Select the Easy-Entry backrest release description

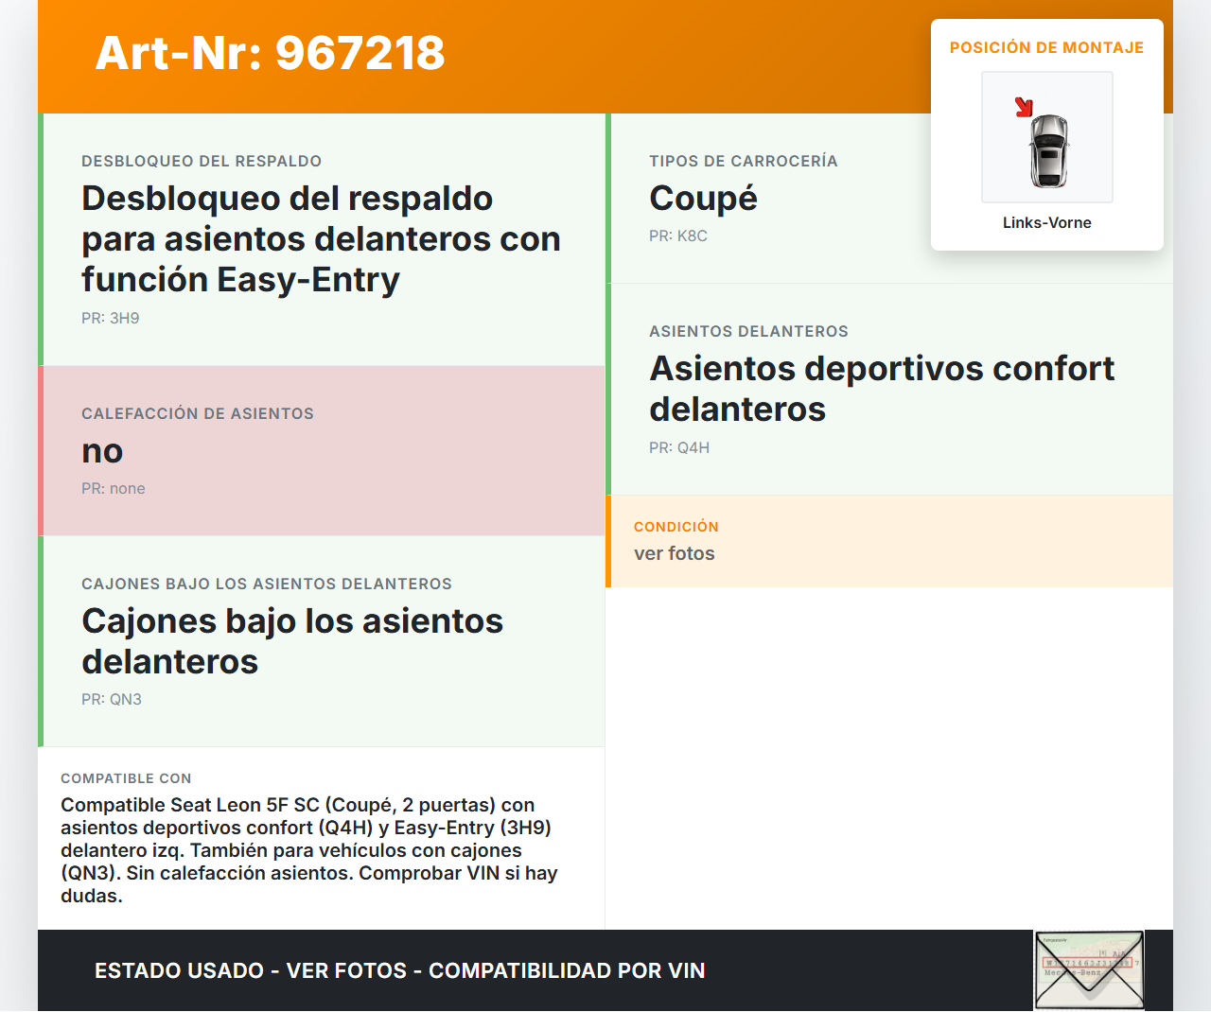tap(321, 239)
